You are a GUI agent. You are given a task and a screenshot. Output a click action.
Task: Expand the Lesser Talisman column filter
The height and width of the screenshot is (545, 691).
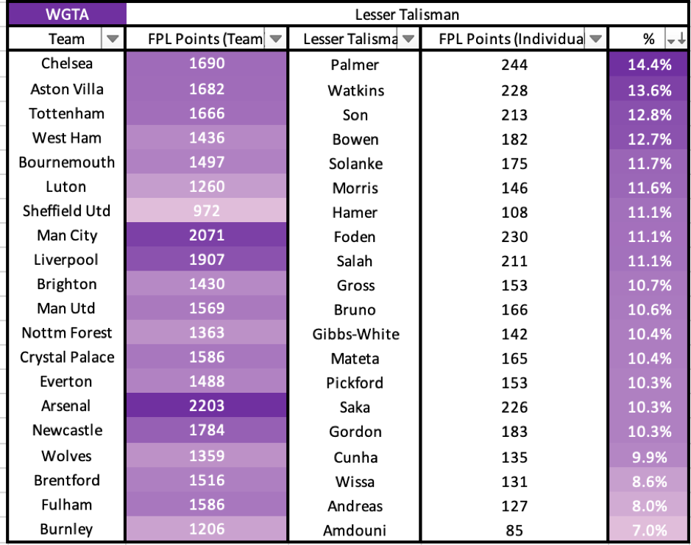pyautogui.click(x=408, y=40)
